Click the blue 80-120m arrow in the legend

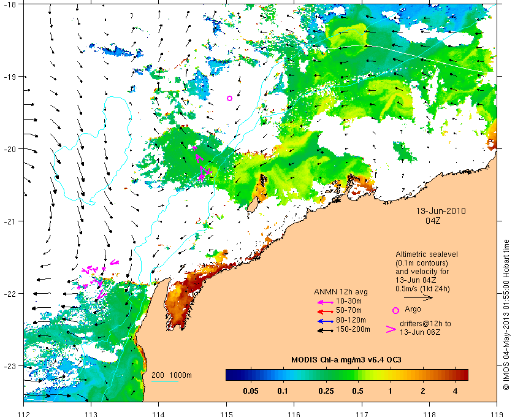pyautogui.click(x=325, y=321)
